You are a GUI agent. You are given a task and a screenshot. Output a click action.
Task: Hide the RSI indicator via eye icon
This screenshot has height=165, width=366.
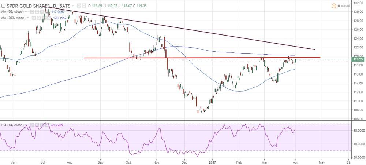(x=32, y=125)
